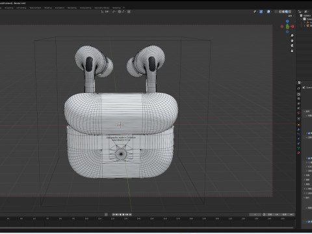312x234 pixels.
Task: Open the properties editor type menu
Action: coord(300,83)
